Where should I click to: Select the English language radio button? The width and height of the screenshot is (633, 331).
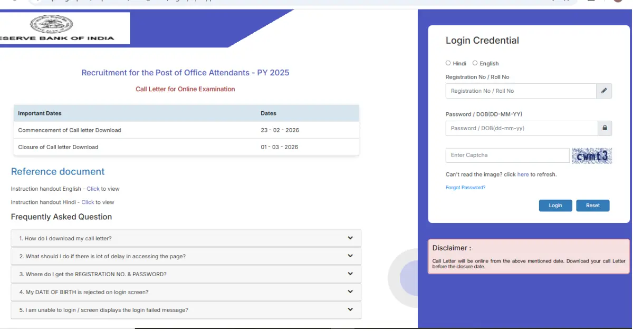(476, 63)
